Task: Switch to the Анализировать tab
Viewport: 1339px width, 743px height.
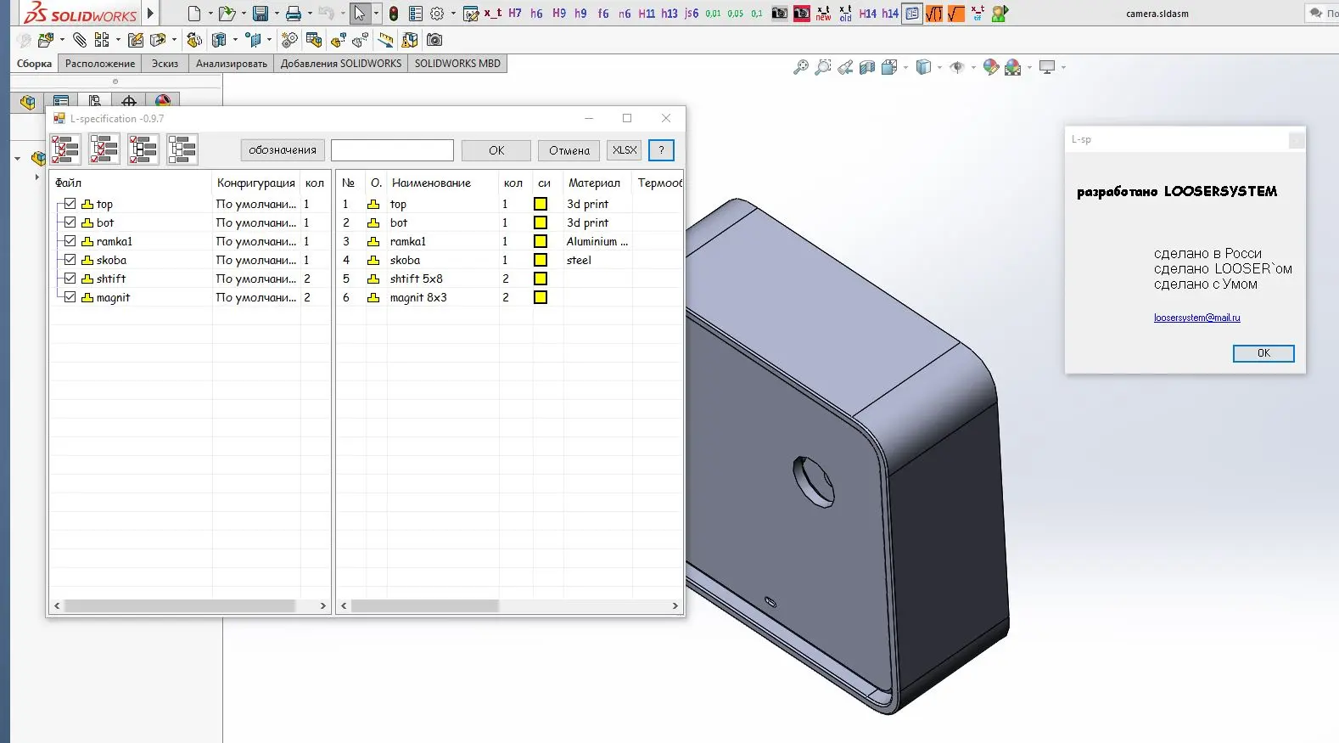Action: (x=231, y=64)
